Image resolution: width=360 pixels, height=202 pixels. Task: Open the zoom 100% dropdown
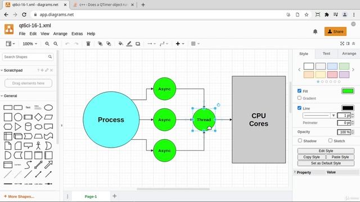30,44
